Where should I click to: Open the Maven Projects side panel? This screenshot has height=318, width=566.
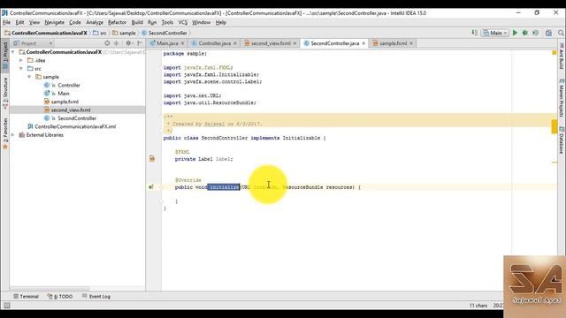(x=562, y=98)
